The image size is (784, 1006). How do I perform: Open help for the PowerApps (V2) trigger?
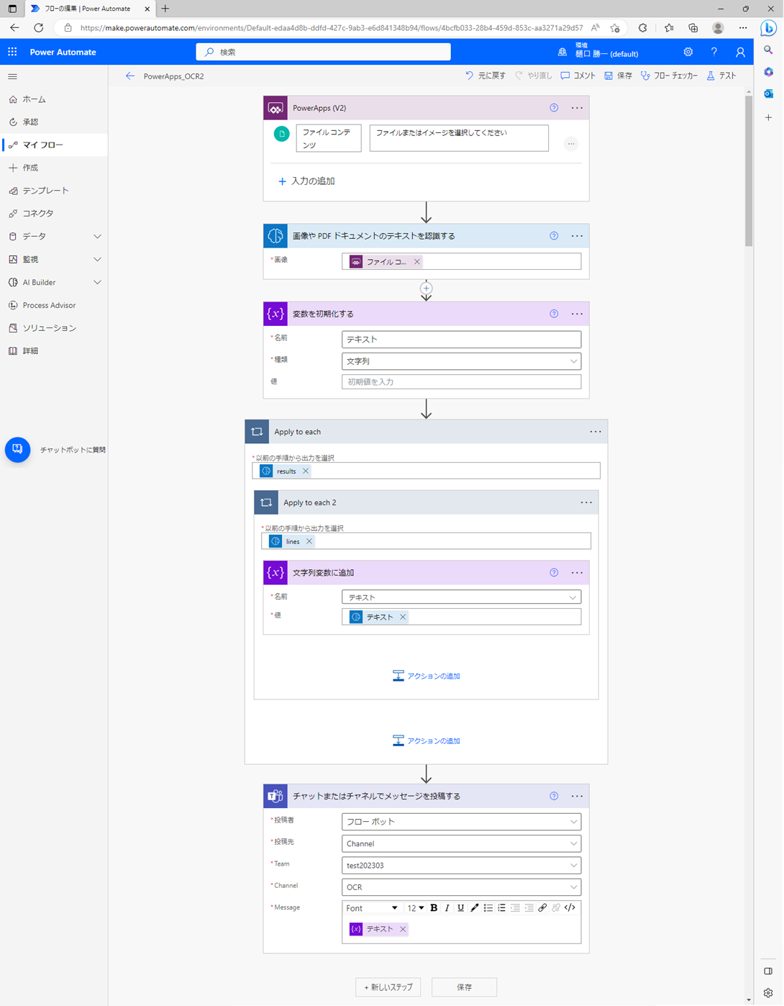point(554,108)
